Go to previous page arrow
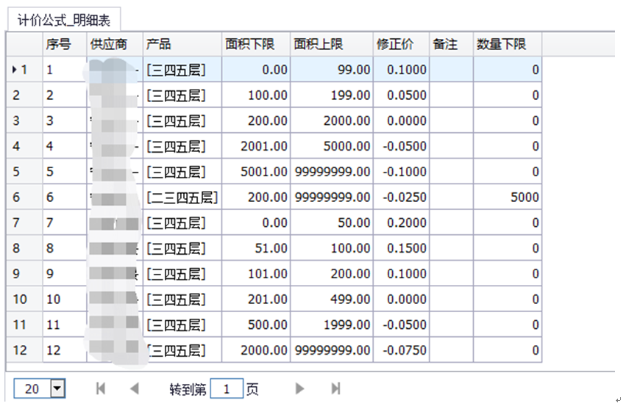Viewport: 643px width, 406px height. [x=134, y=389]
